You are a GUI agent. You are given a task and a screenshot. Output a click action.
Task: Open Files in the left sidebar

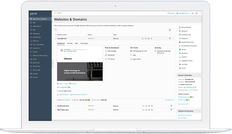[33, 30]
